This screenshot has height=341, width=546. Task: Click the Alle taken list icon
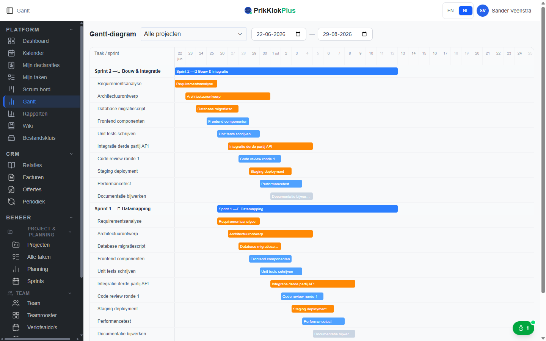tap(16, 257)
